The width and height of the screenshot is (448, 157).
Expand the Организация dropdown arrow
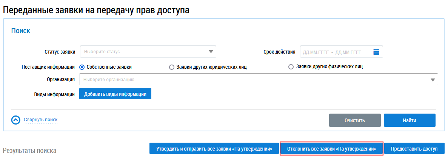tap(433, 80)
